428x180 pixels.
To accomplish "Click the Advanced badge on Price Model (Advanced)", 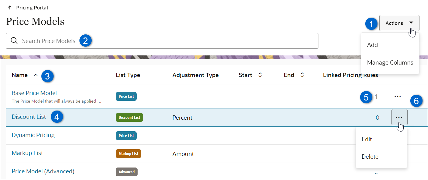I will (127, 172).
